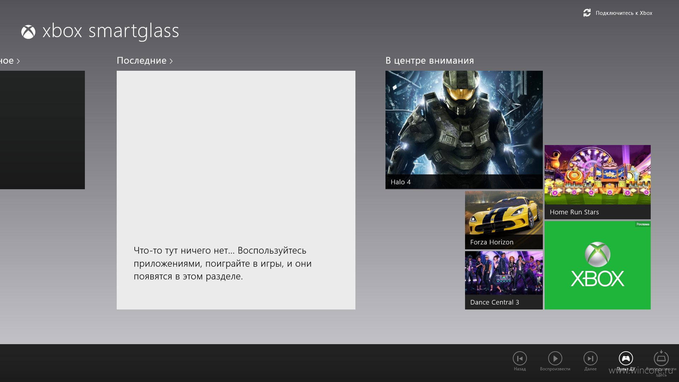Click the 'Далее' next track icon
The height and width of the screenshot is (382, 679).
click(x=590, y=358)
